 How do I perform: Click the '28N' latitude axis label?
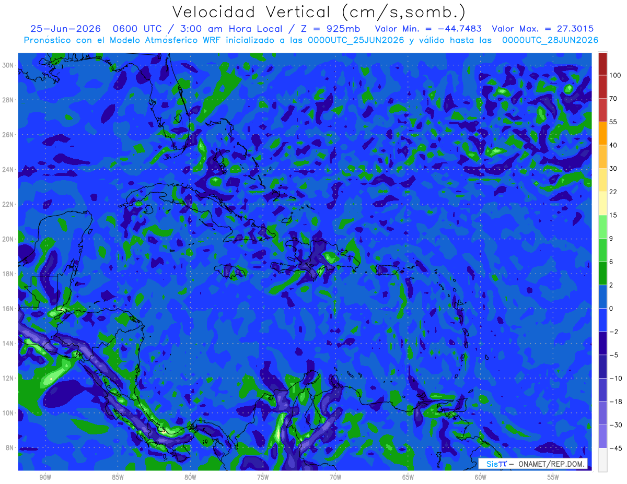click(x=8, y=100)
